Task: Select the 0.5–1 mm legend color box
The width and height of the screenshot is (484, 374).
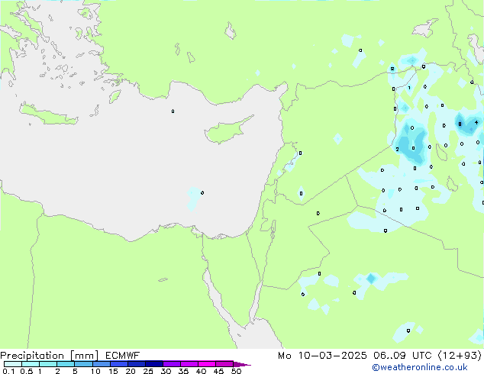Action: (x=31, y=364)
